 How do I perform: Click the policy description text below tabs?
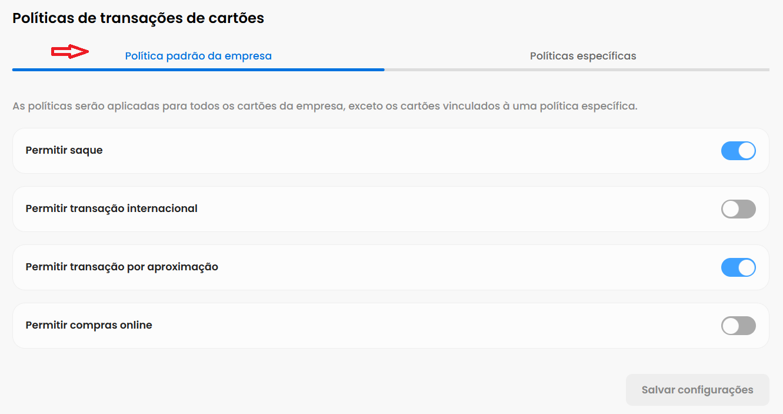325,107
